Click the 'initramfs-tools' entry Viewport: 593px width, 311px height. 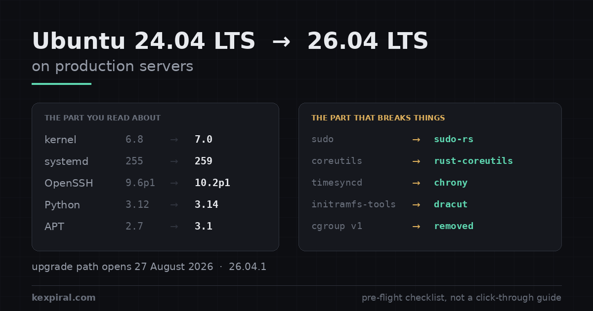coord(353,204)
